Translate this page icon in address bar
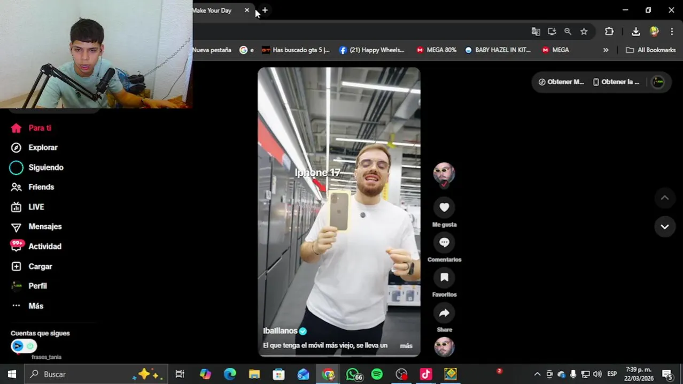The height and width of the screenshot is (384, 683). [535, 31]
